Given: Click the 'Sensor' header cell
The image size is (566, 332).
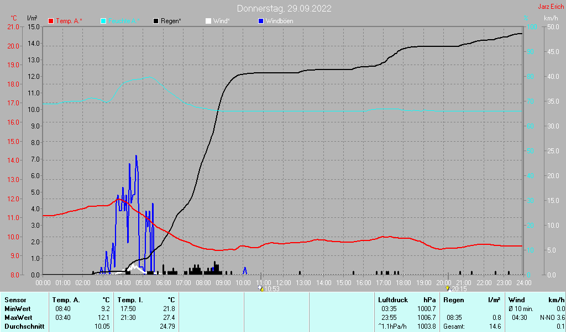Looking at the screenshot, I should pos(15,300).
